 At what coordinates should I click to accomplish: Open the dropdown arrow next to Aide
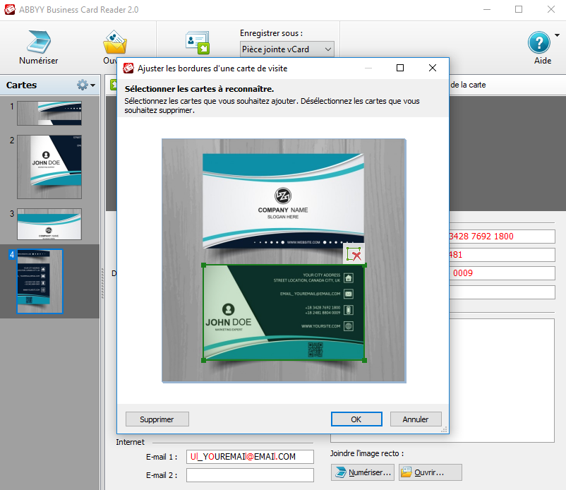pyautogui.click(x=558, y=35)
